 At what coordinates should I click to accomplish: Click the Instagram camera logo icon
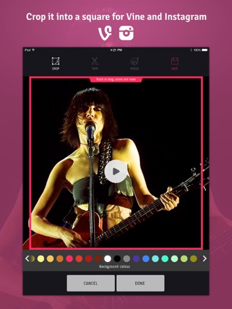(126, 33)
